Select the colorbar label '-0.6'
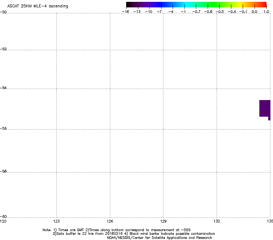Screen dimensions: 273x240 click(x=208, y=12)
